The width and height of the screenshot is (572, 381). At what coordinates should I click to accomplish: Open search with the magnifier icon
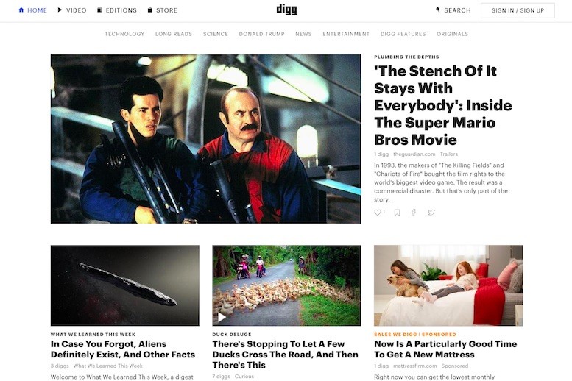[438, 10]
